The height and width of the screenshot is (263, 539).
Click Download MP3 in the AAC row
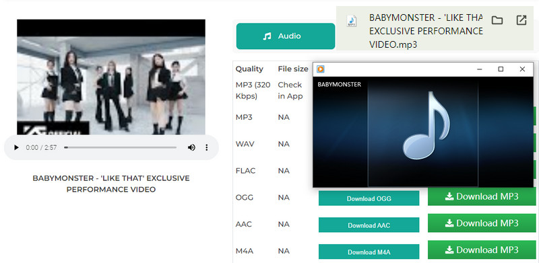coord(482,223)
